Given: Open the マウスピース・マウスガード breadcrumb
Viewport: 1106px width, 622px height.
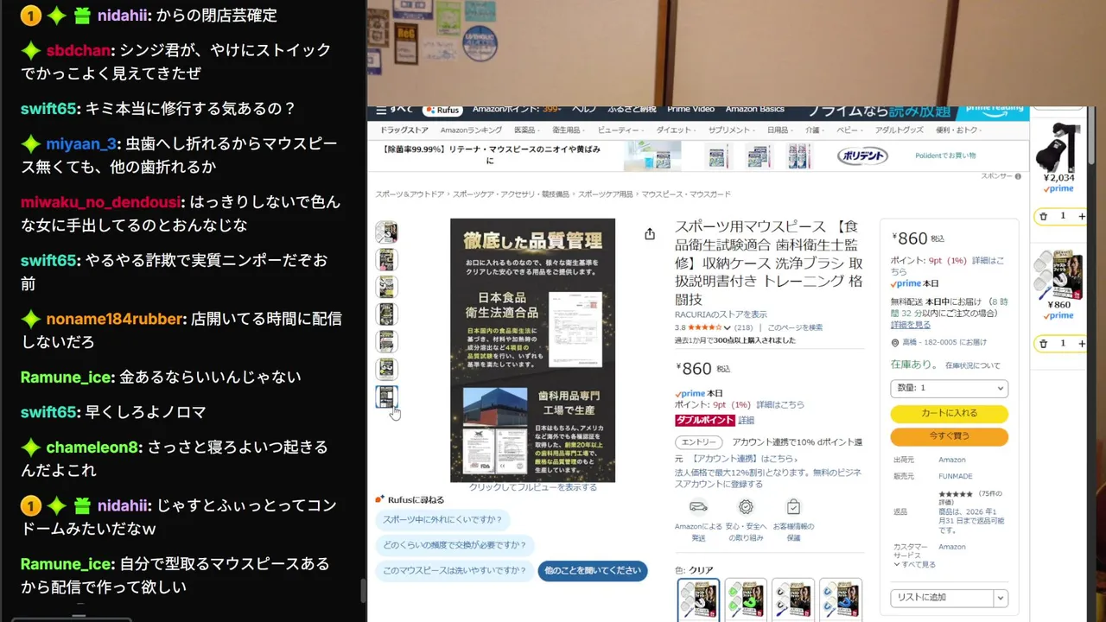Looking at the screenshot, I should pyautogui.click(x=686, y=194).
